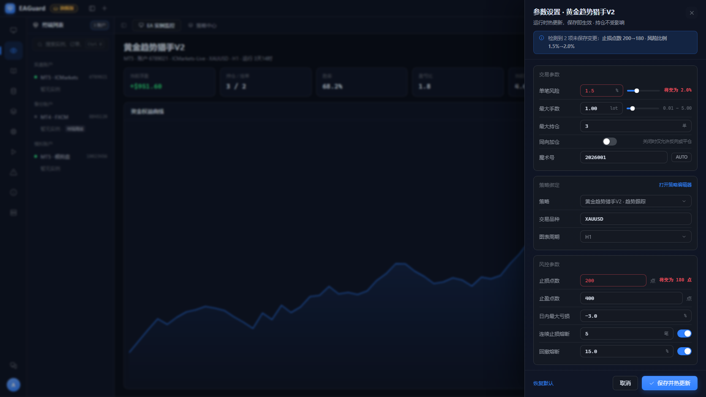706x397 pixels.
Task: Expand the 图表周期 H1 dropdown
Action: pyautogui.click(x=636, y=237)
